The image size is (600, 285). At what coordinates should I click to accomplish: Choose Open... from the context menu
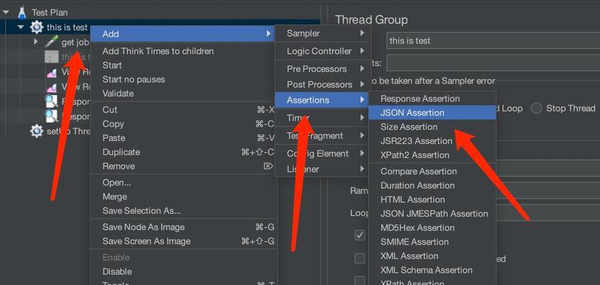pos(183,182)
